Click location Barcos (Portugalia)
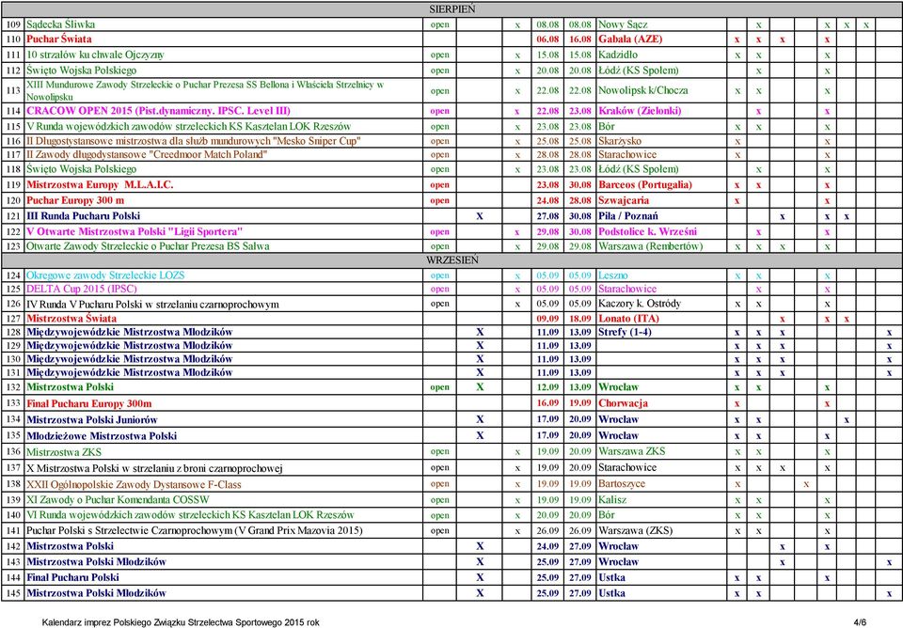Image resolution: width=903 pixels, height=628 pixels. click(645, 185)
